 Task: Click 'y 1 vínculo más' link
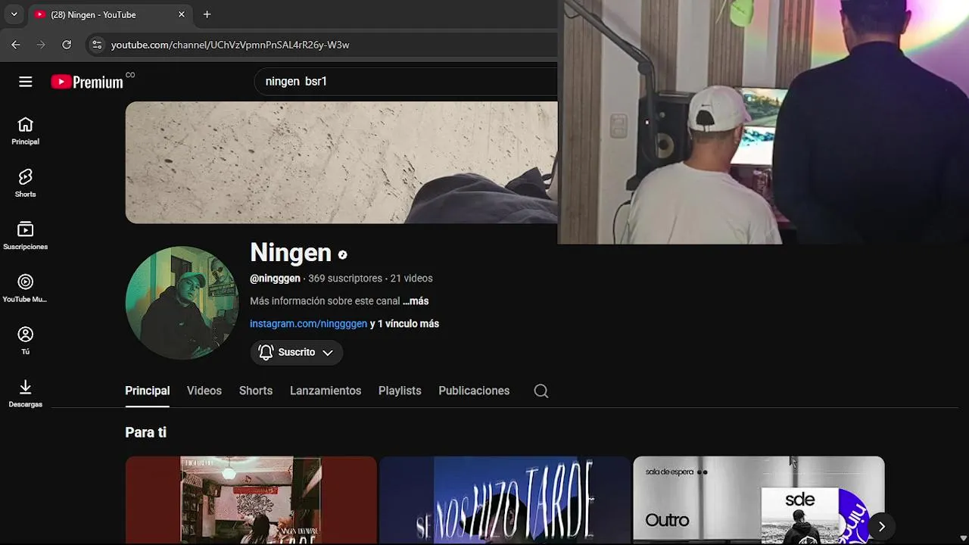(404, 323)
